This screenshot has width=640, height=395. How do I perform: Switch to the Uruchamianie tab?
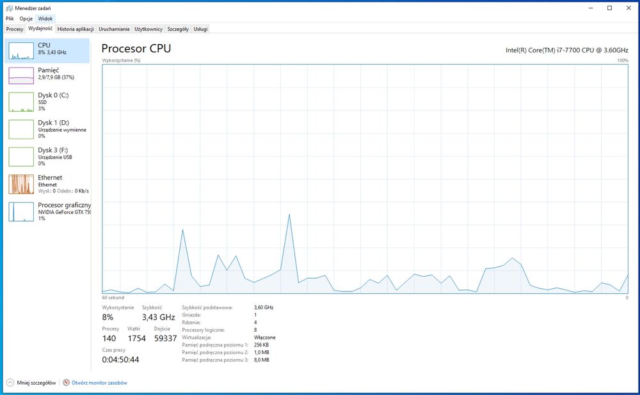pos(115,29)
